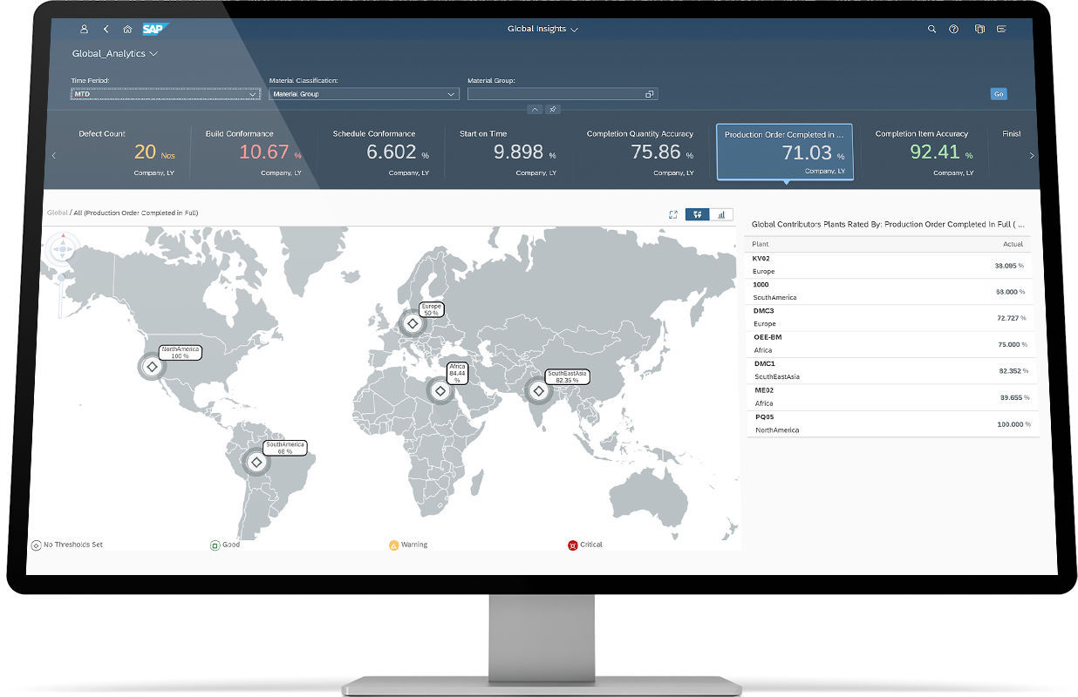Collapse the filter bar with the chevron

[x=536, y=110]
